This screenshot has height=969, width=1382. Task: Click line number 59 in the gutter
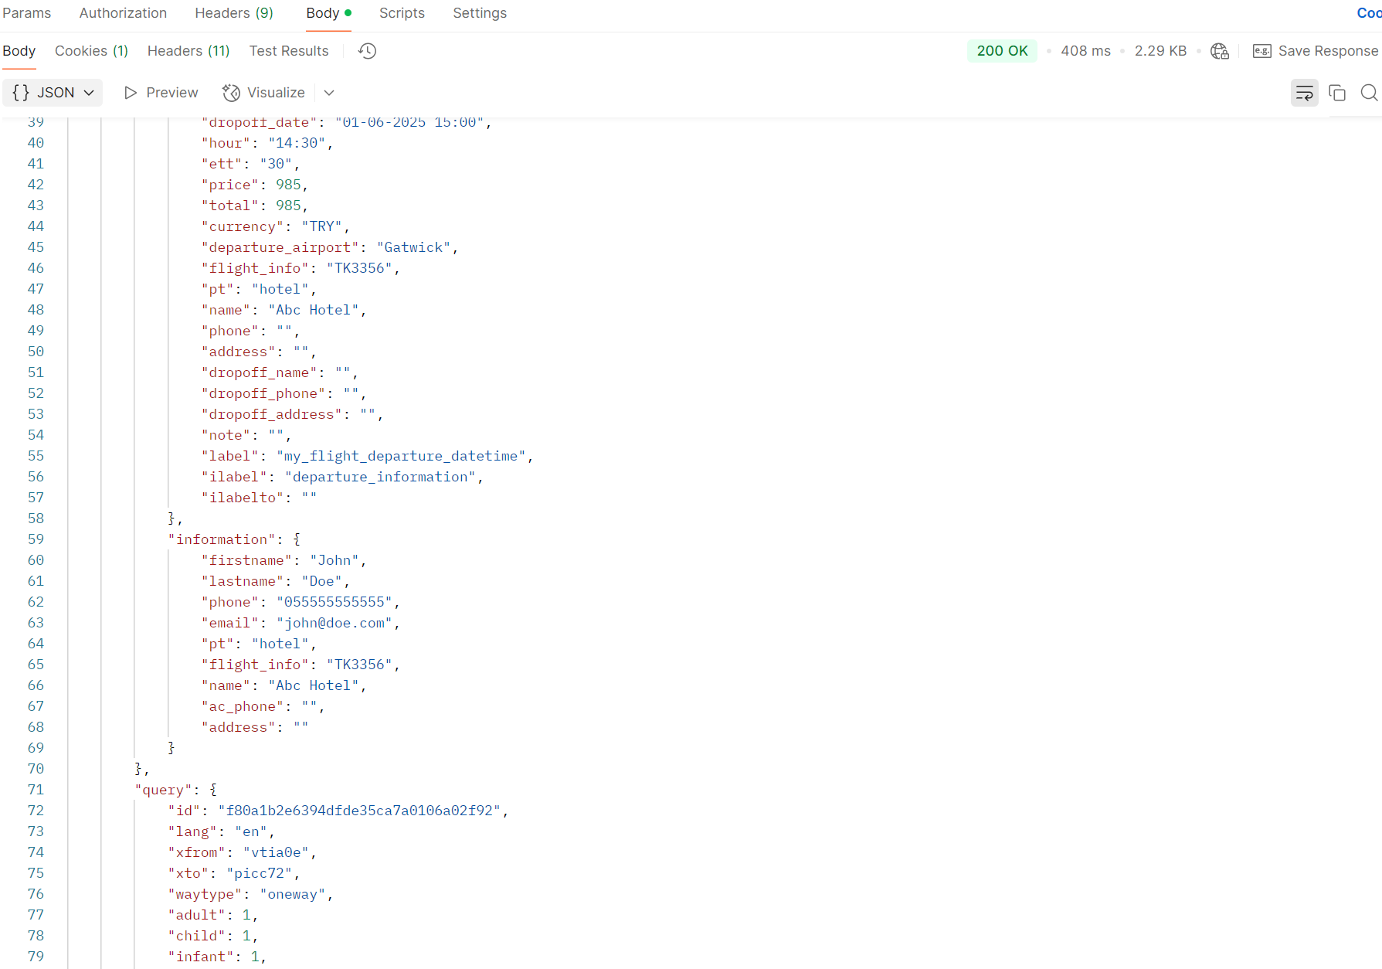click(x=36, y=539)
